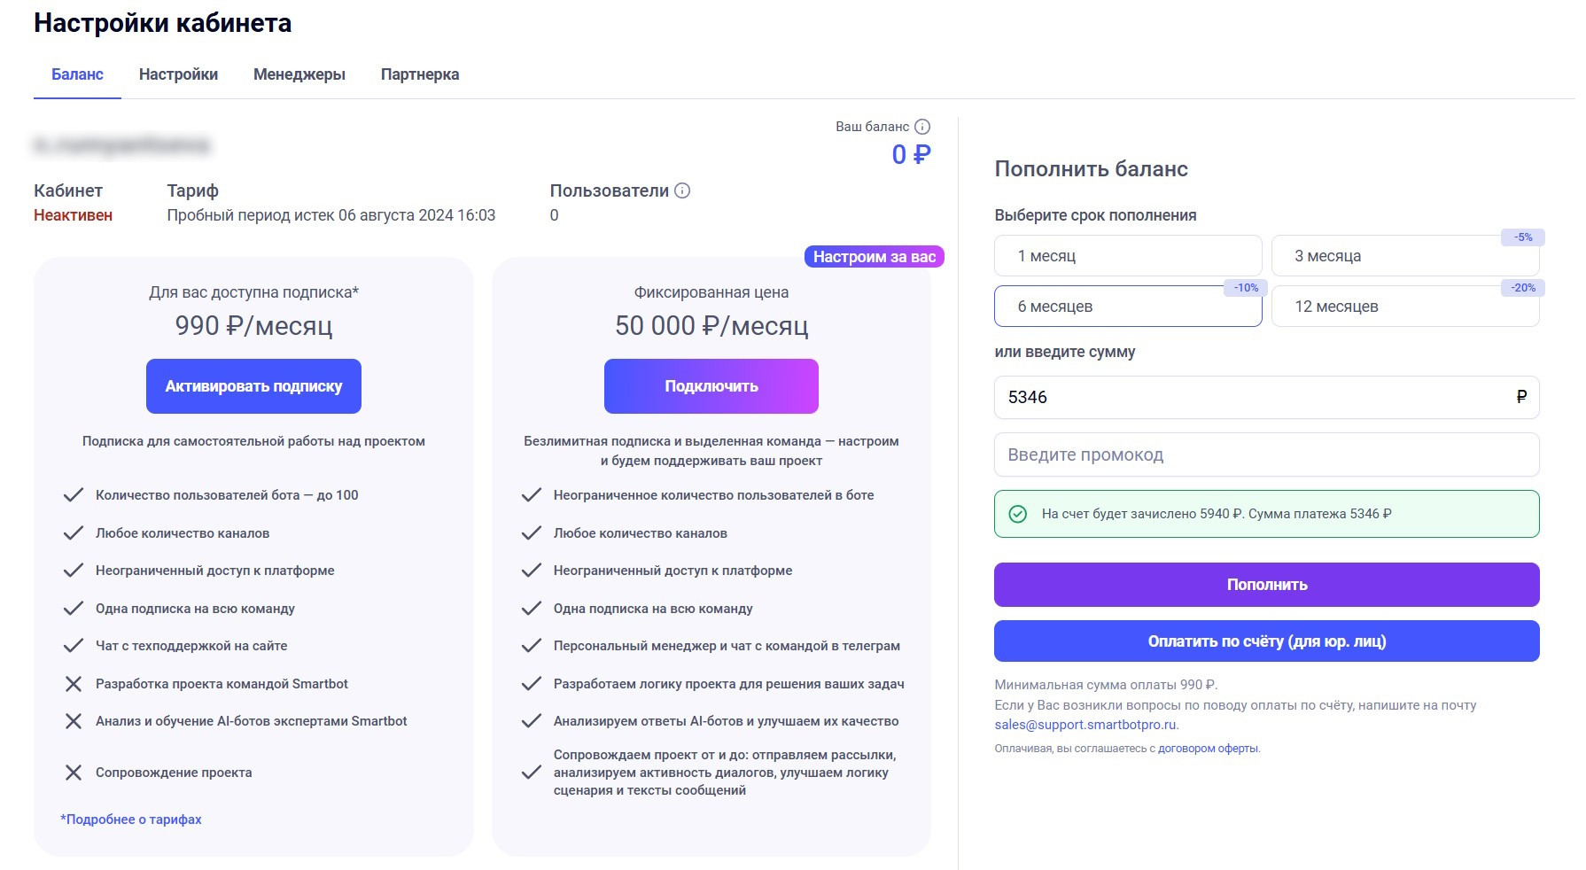Click the checkmark beside Количество пользователей бота

coord(74,495)
